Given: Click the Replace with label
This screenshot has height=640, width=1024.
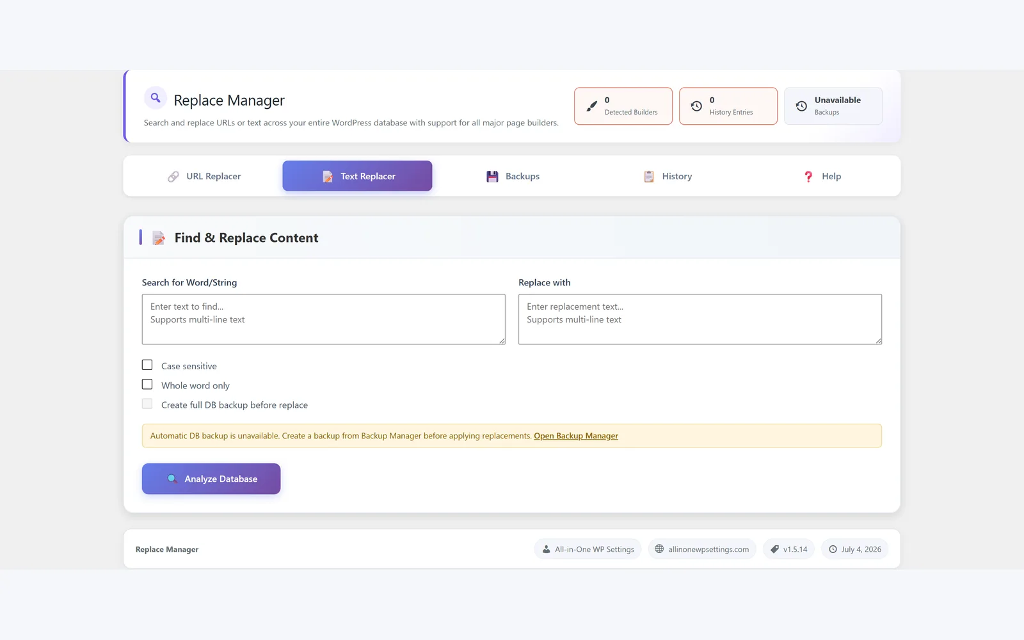Looking at the screenshot, I should 545,282.
